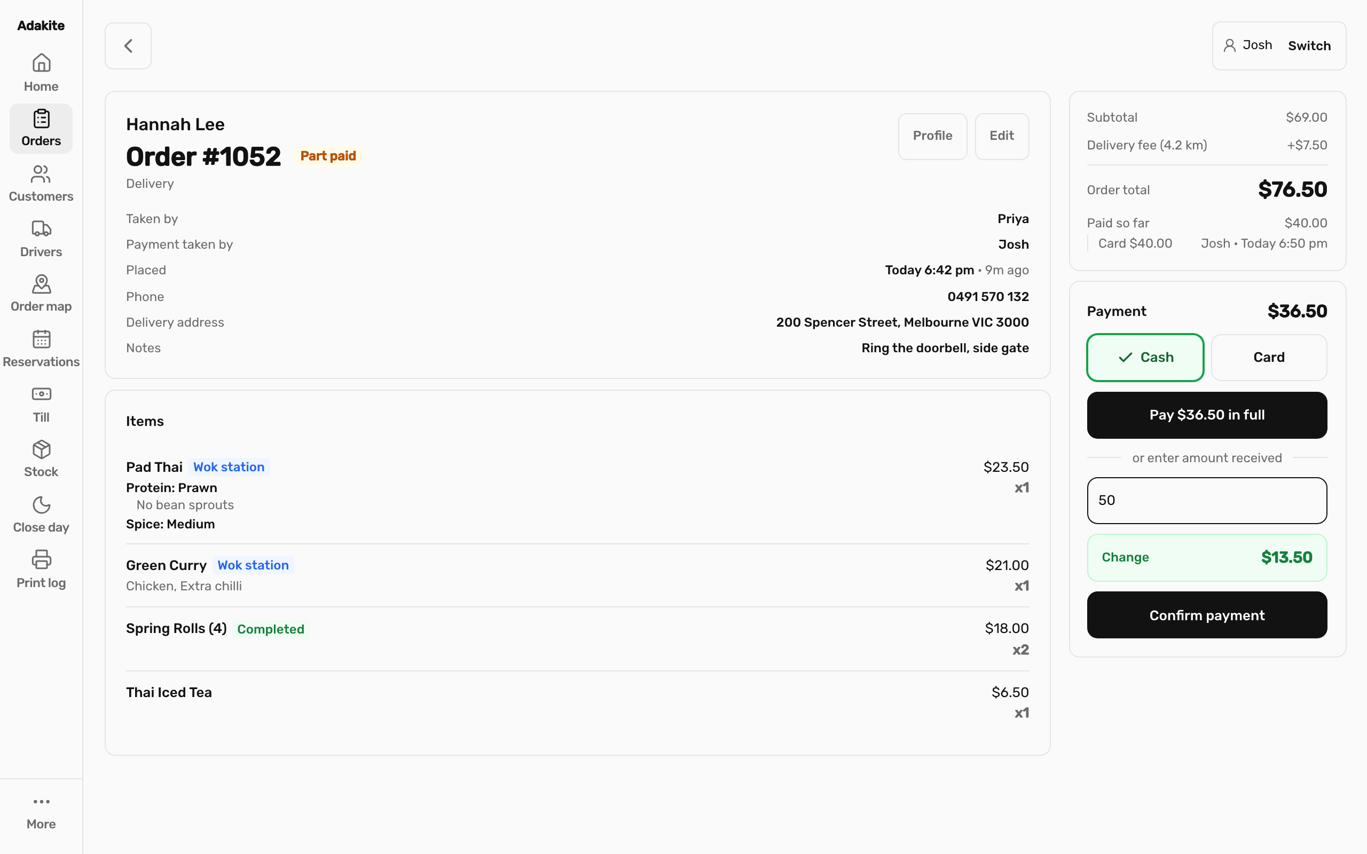Switch the logged-in user from Josh
This screenshot has width=1367, height=854.
coord(1309,46)
